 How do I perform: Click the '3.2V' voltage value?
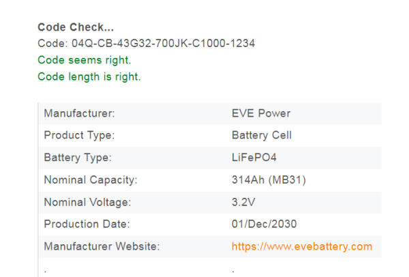click(243, 202)
